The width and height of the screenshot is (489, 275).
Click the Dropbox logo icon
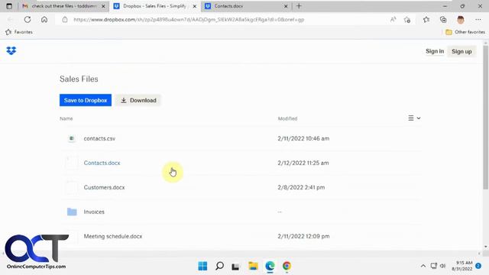tap(11, 51)
